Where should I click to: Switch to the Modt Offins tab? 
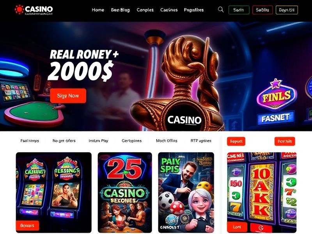point(167,141)
